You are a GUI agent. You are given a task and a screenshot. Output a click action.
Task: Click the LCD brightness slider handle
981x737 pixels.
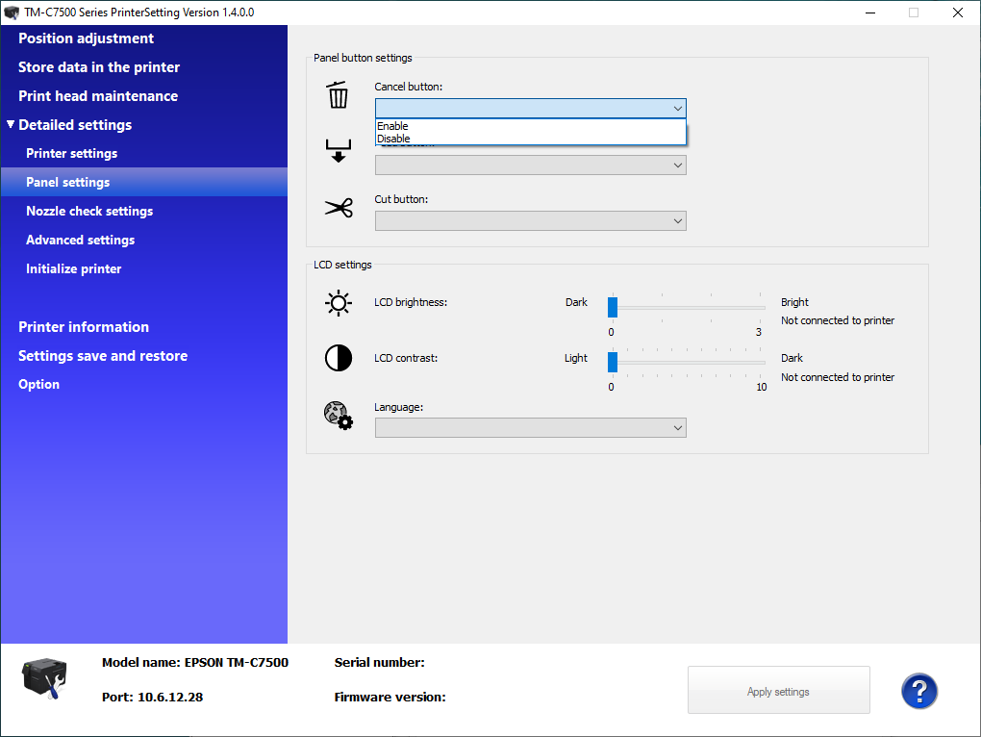coord(612,307)
